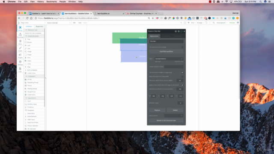Open the Styles section icon
This screenshot has width=274, height=154.
(20, 49)
